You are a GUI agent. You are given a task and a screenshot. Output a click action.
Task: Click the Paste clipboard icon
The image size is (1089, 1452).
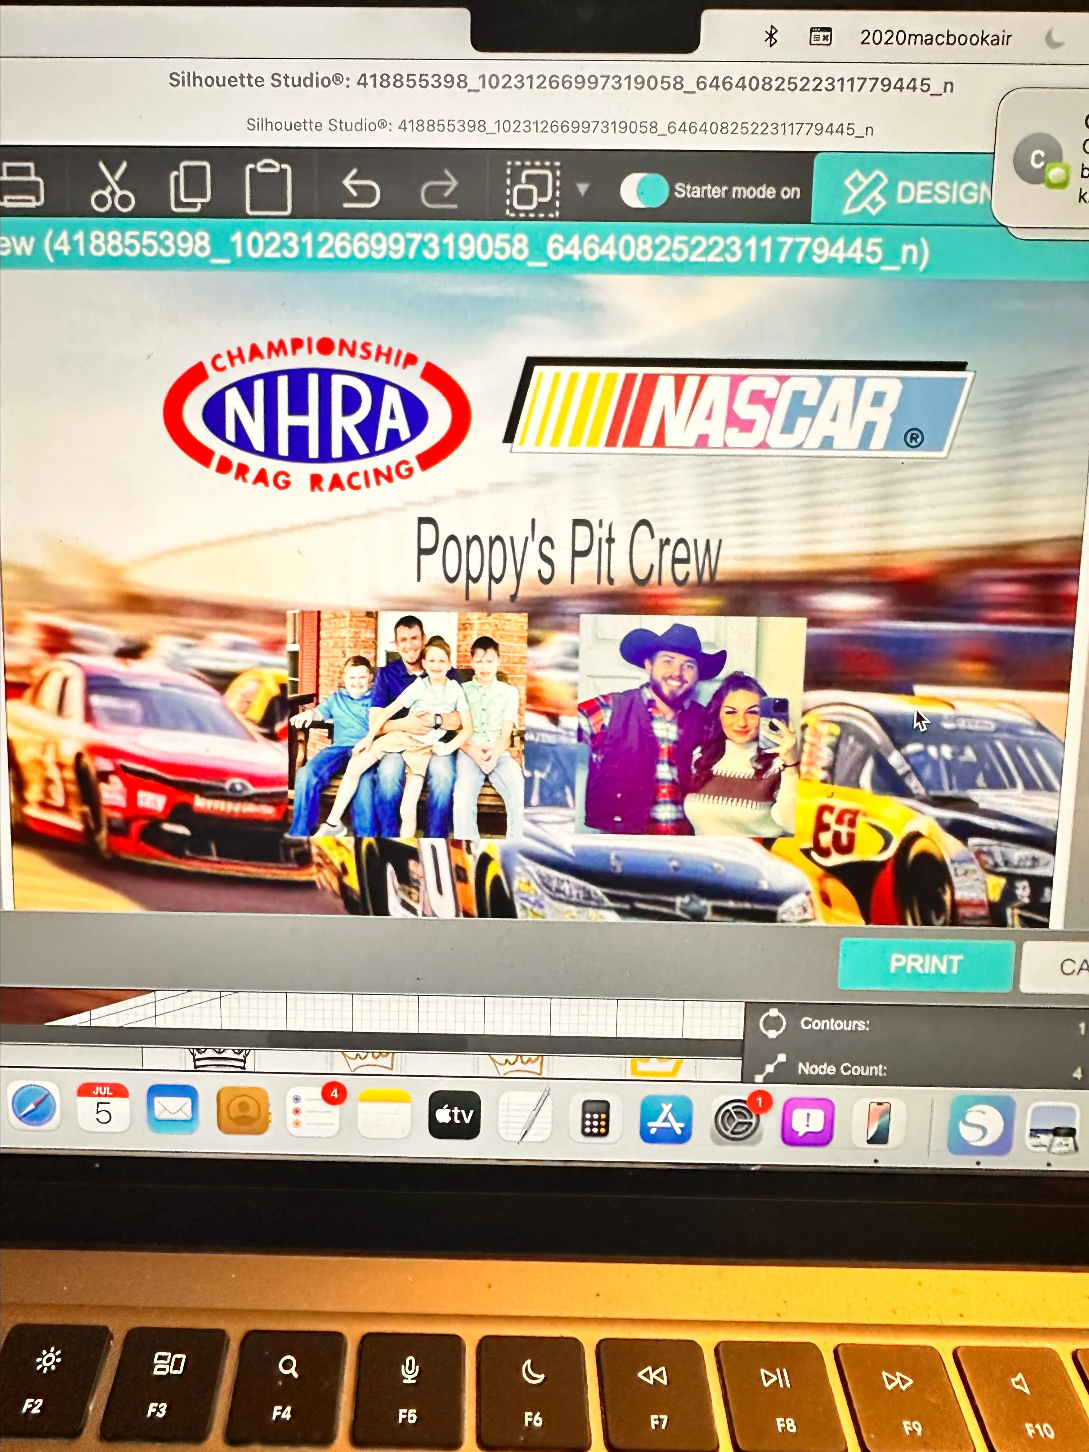click(268, 187)
